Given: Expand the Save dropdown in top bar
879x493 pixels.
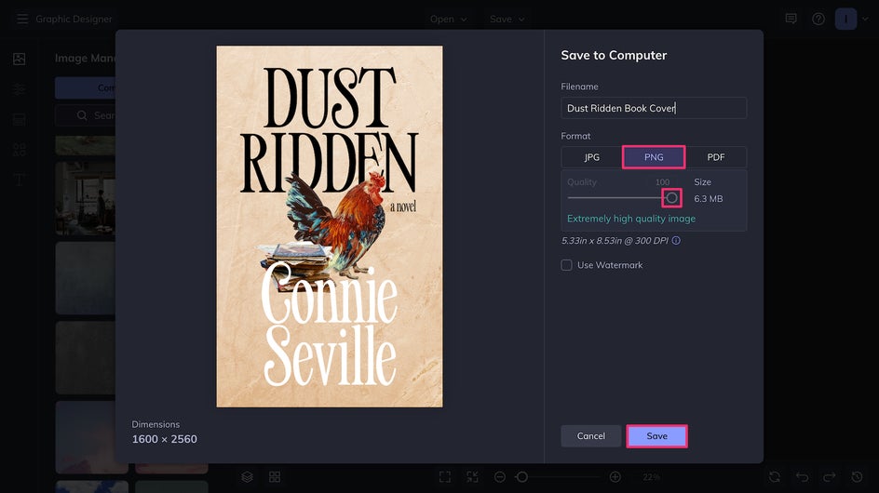Looking at the screenshot, I should pyautogui.click(x=507, y=19).
